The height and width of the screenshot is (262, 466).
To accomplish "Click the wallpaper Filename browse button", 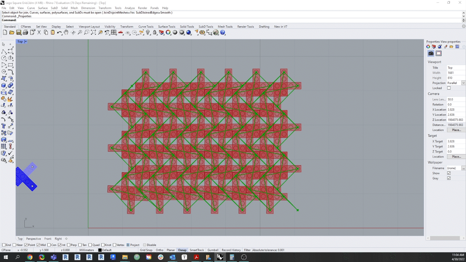I will point(463,168).
